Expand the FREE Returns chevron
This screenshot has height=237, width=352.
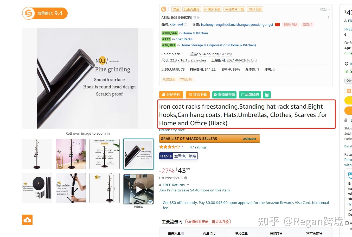point(188,185)
